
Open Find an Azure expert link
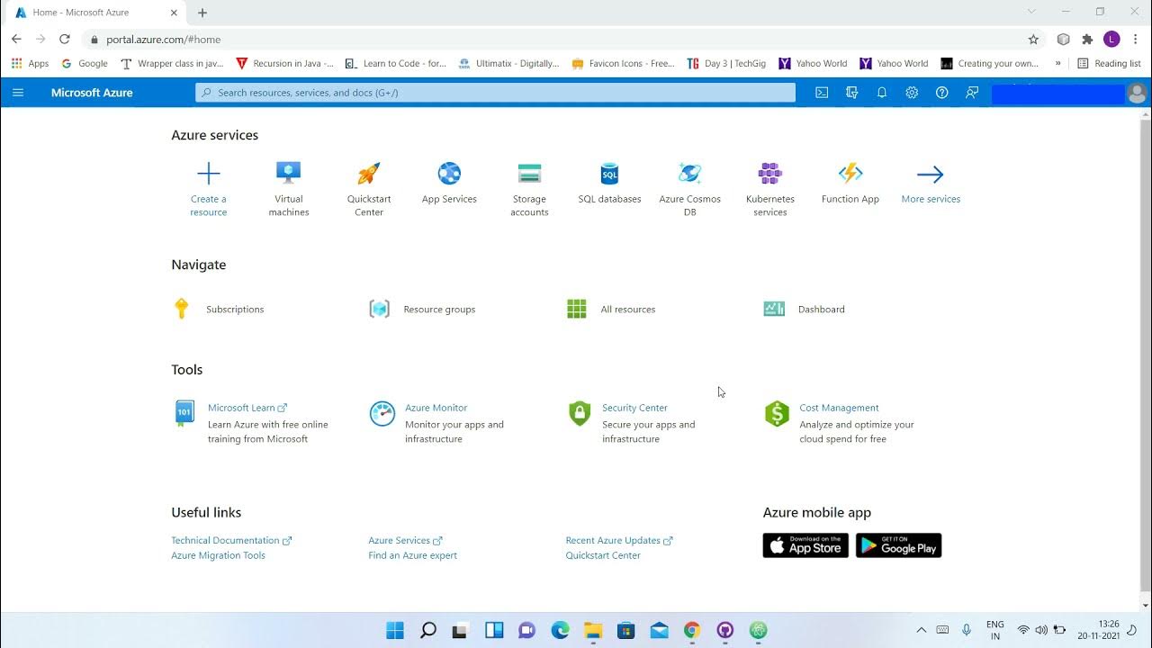(412, 555)
